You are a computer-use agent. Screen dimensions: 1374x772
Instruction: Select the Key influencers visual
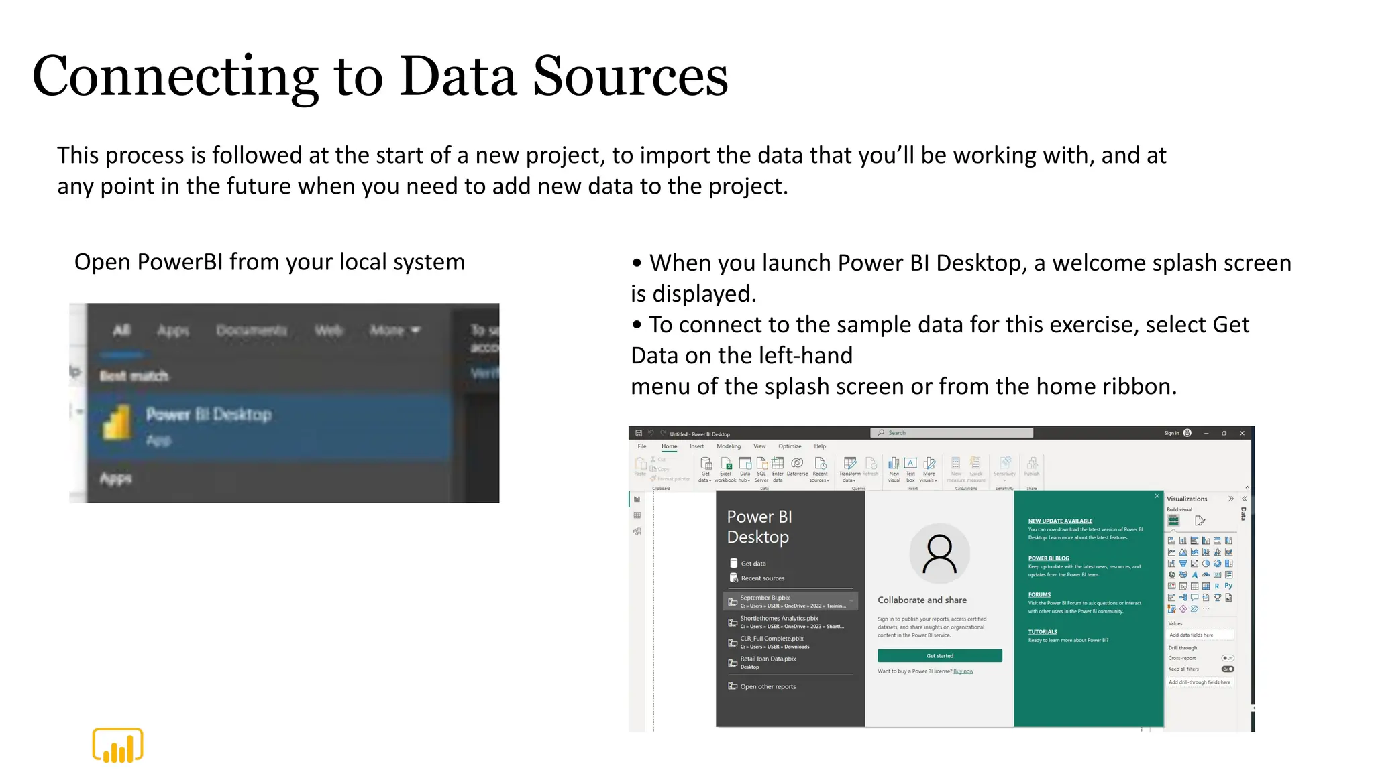click(1171, 597)
